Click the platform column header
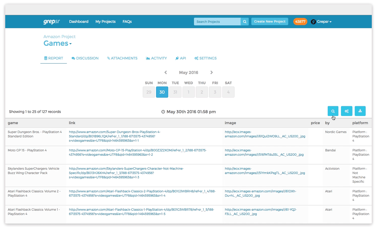 [x=360, y=123]
